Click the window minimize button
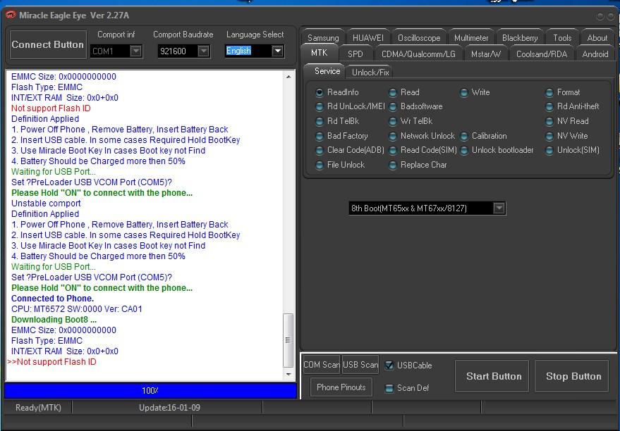Image resolution: width=620 pixels, height=431 pixels. pyautogui.click(x=600, y=16)
